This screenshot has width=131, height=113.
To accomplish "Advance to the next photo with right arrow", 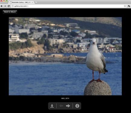I will pos(68,106).
